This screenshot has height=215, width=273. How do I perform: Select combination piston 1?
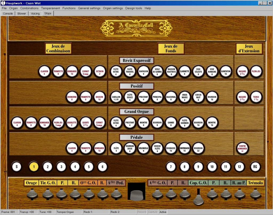coord(34,167)
